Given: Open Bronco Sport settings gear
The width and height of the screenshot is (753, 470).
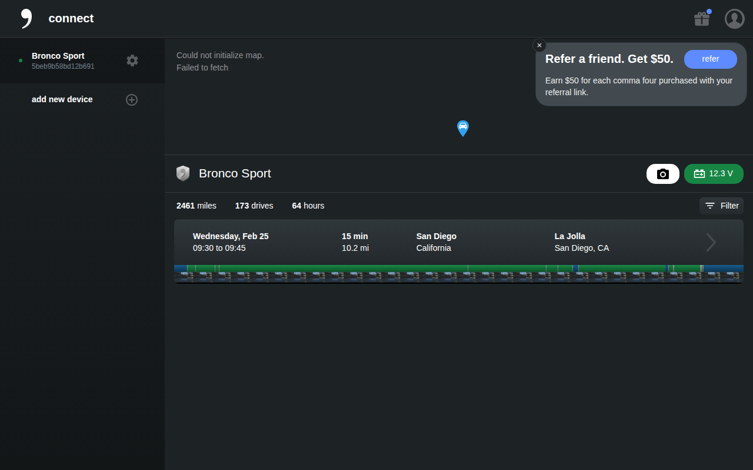Looking at the screenshot, I should [x=132, y=61].
